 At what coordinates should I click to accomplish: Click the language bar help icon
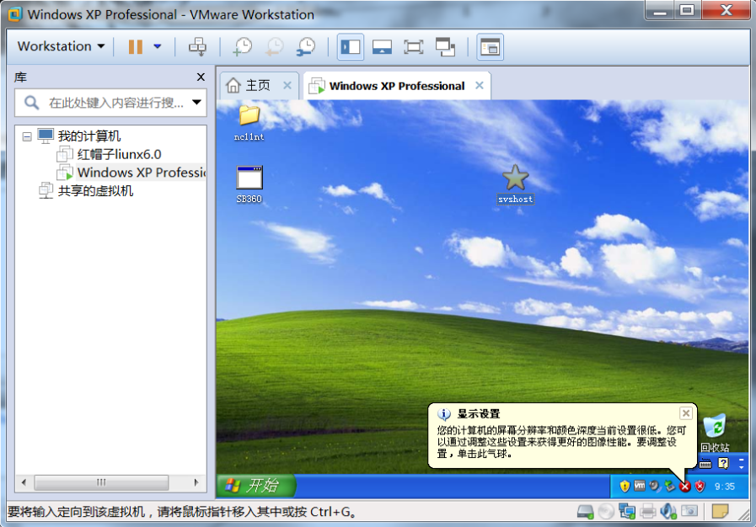tap(723, 463)
